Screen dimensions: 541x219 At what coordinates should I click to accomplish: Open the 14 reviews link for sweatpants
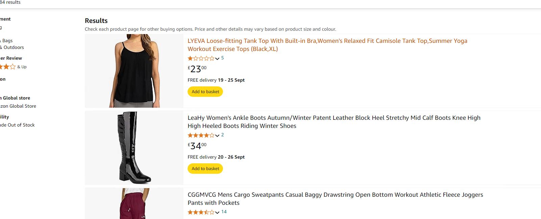(224, 212)
